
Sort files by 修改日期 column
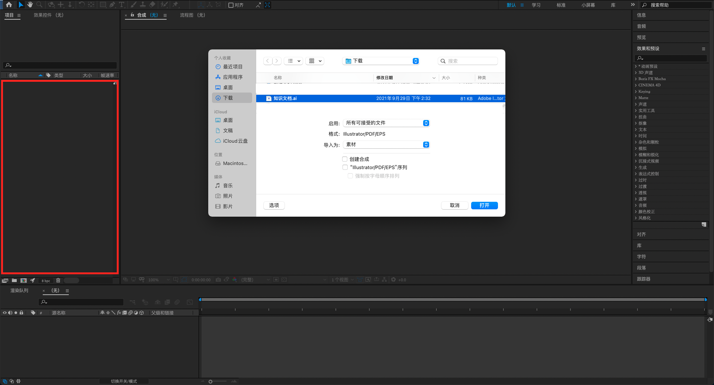tap(406, 78)
